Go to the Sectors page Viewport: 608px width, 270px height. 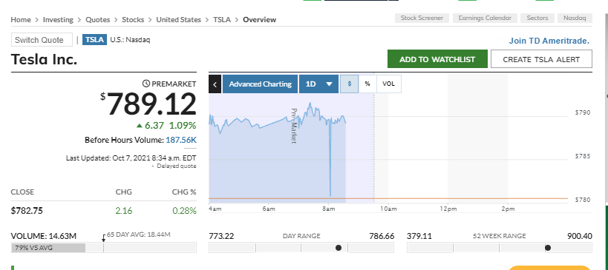[537, 18]
